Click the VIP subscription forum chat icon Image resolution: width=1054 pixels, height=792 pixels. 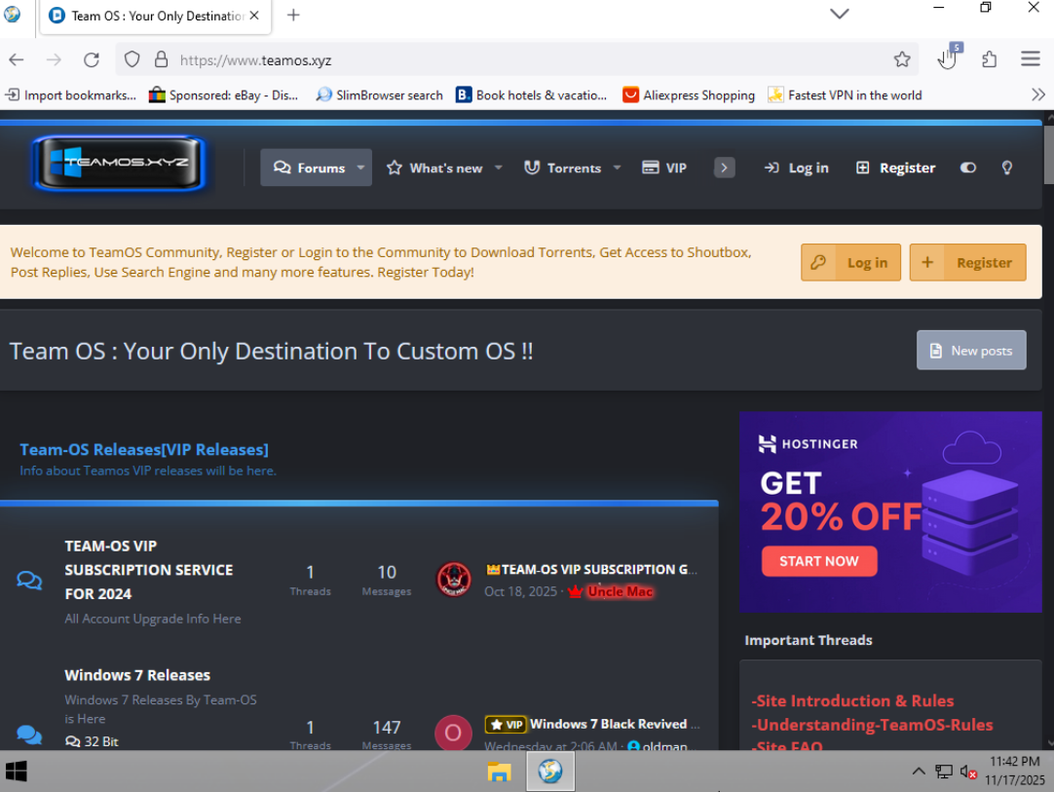click(x=29, y=580)
